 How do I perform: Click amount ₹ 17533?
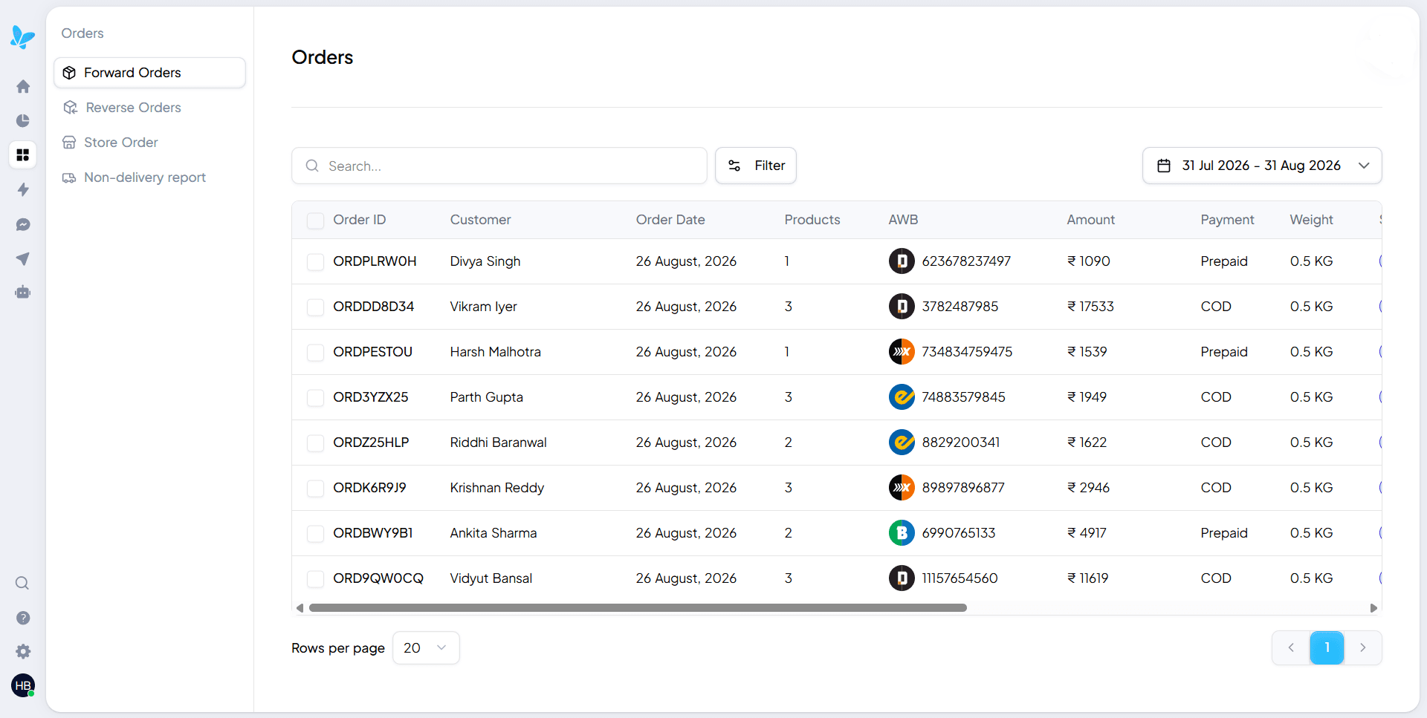coord(1090,307)
